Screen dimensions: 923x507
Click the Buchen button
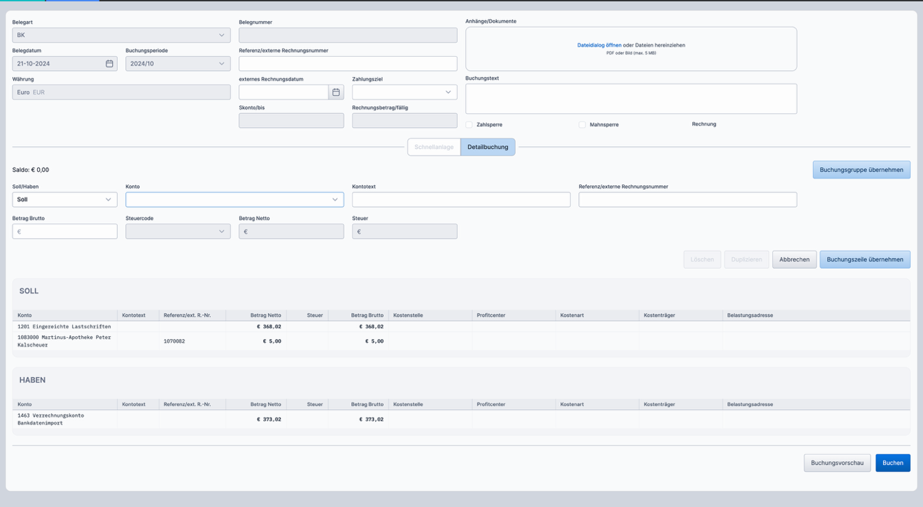(892, 463)
